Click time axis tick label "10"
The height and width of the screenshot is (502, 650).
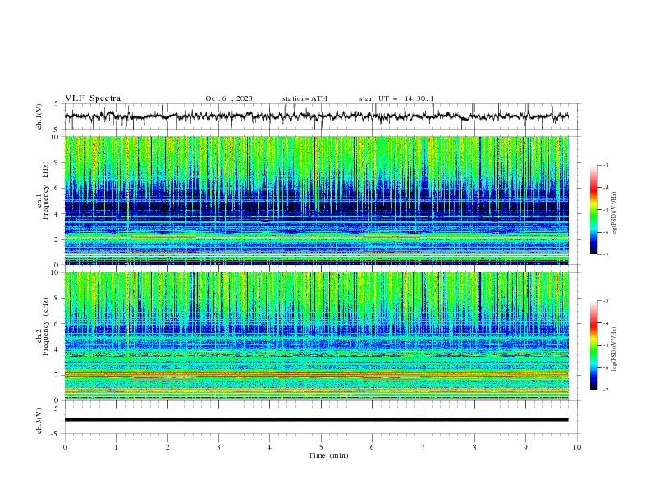577,447
